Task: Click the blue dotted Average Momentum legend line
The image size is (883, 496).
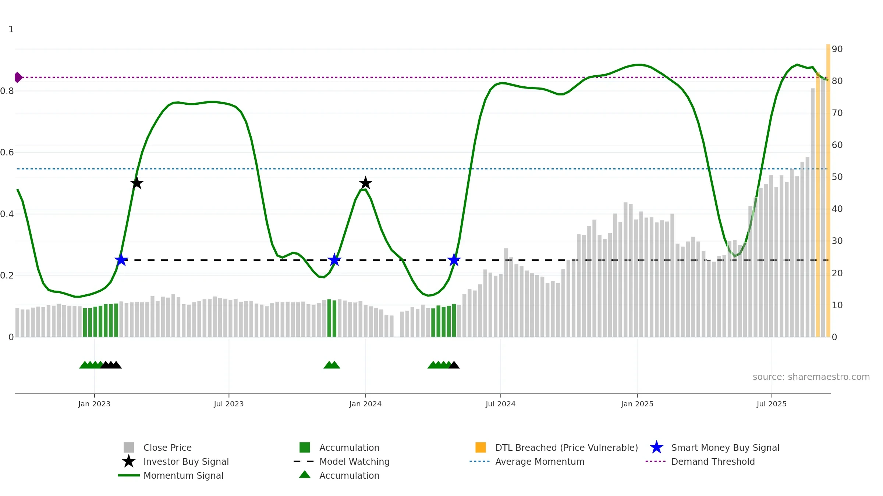Action: coord(480,461)
